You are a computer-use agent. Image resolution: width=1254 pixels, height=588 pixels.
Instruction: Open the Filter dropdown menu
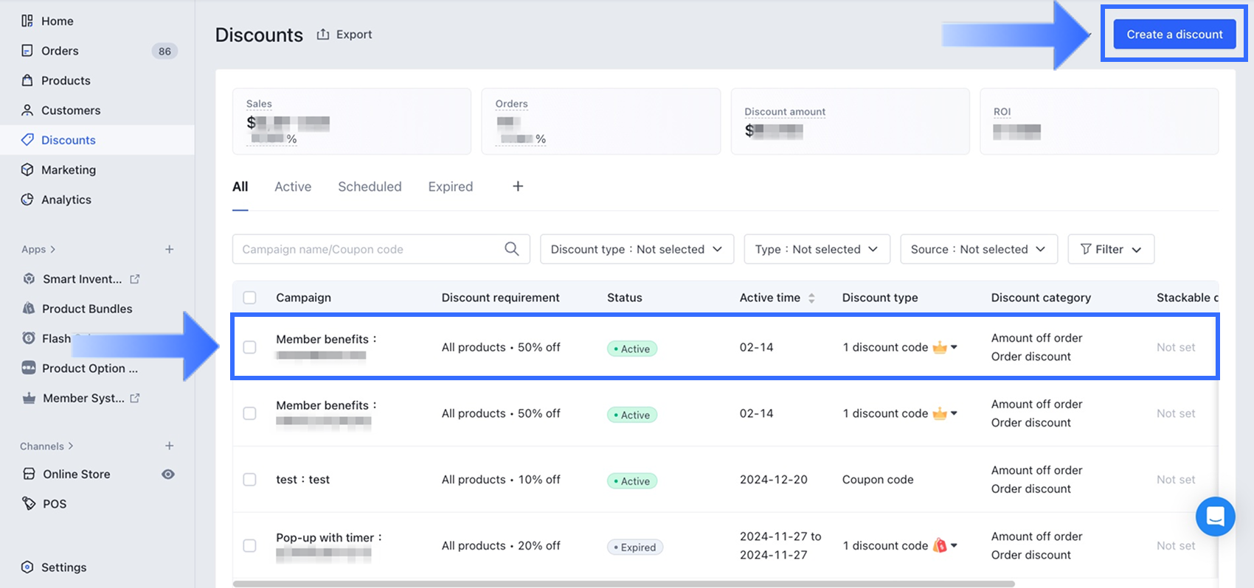tap(1110, 249)
